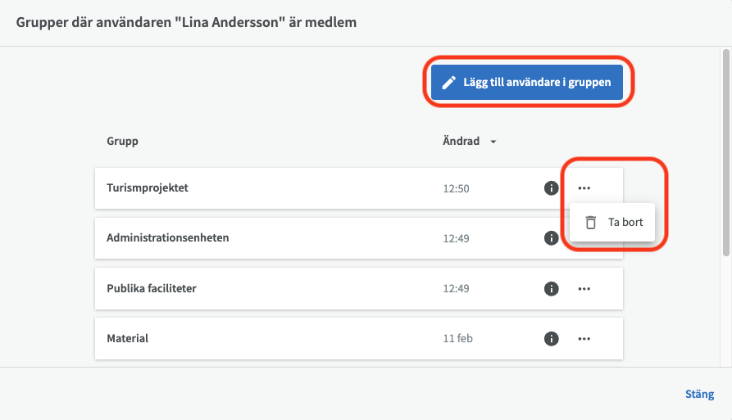Click the Grupp column header
732x420 pixels.
coord(122,141)
